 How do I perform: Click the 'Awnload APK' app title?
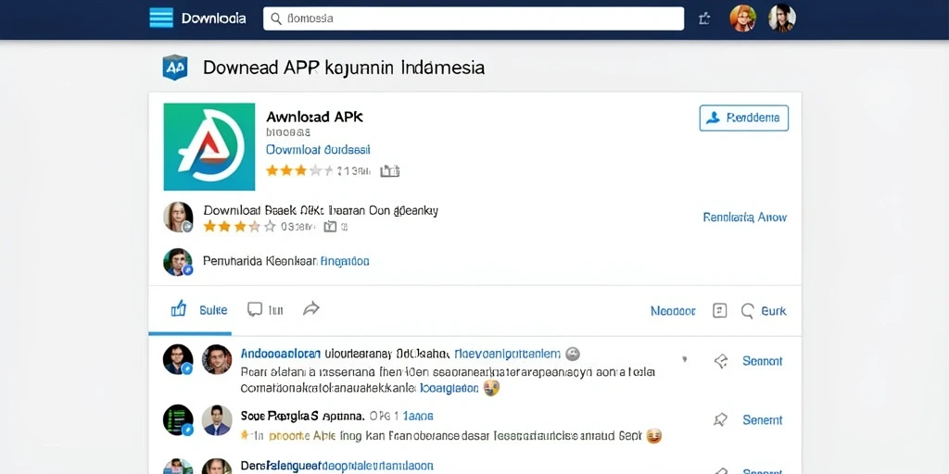(x=314, y=117)
